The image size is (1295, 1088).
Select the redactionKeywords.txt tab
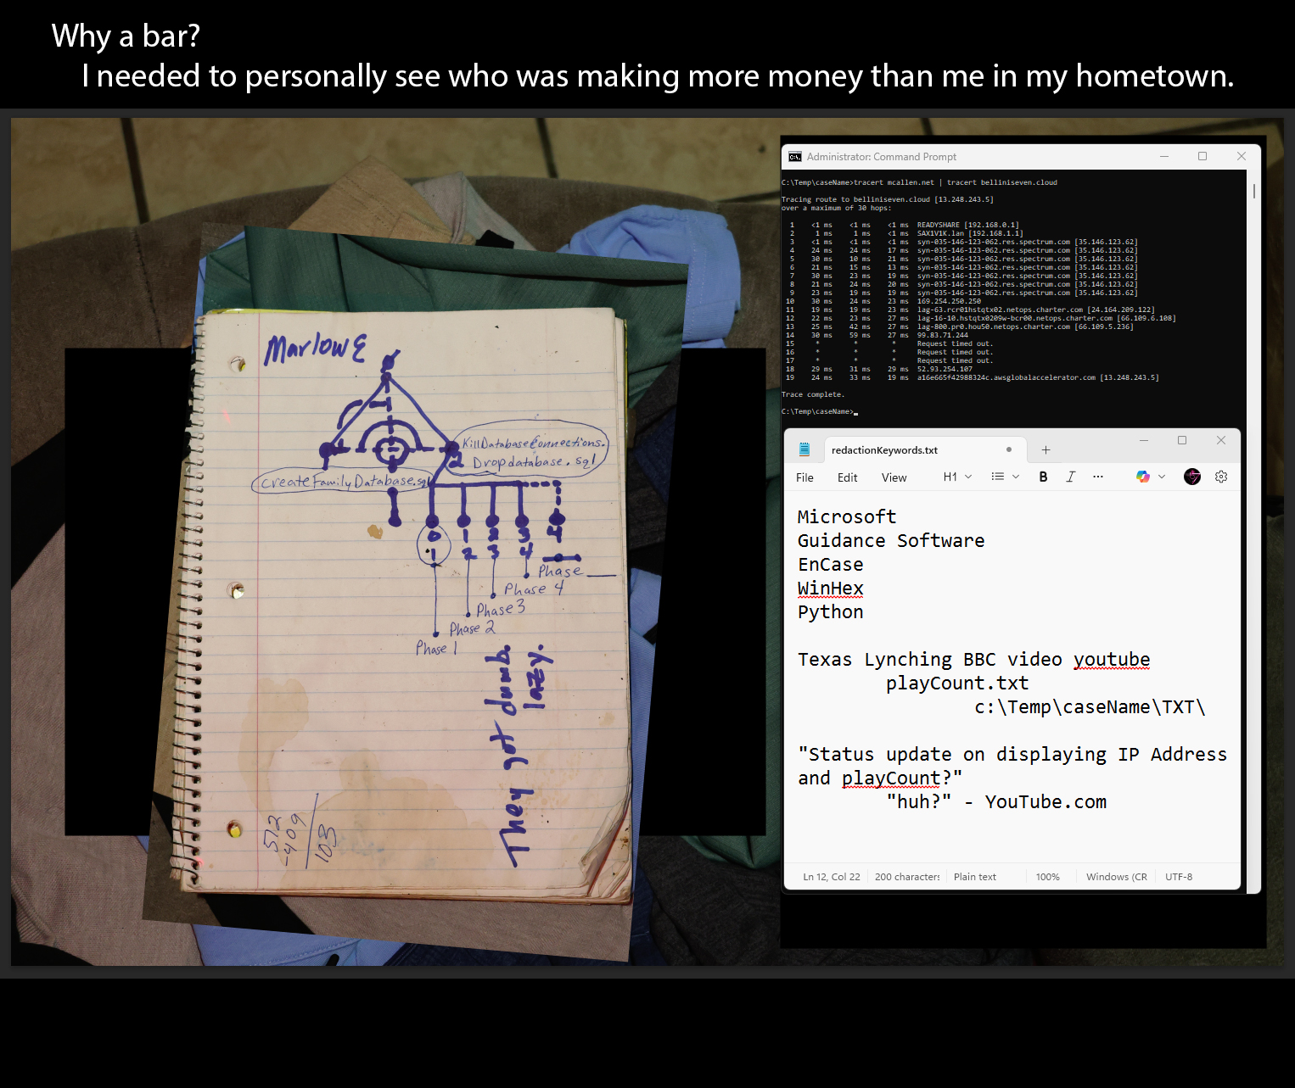coord(884,450)
